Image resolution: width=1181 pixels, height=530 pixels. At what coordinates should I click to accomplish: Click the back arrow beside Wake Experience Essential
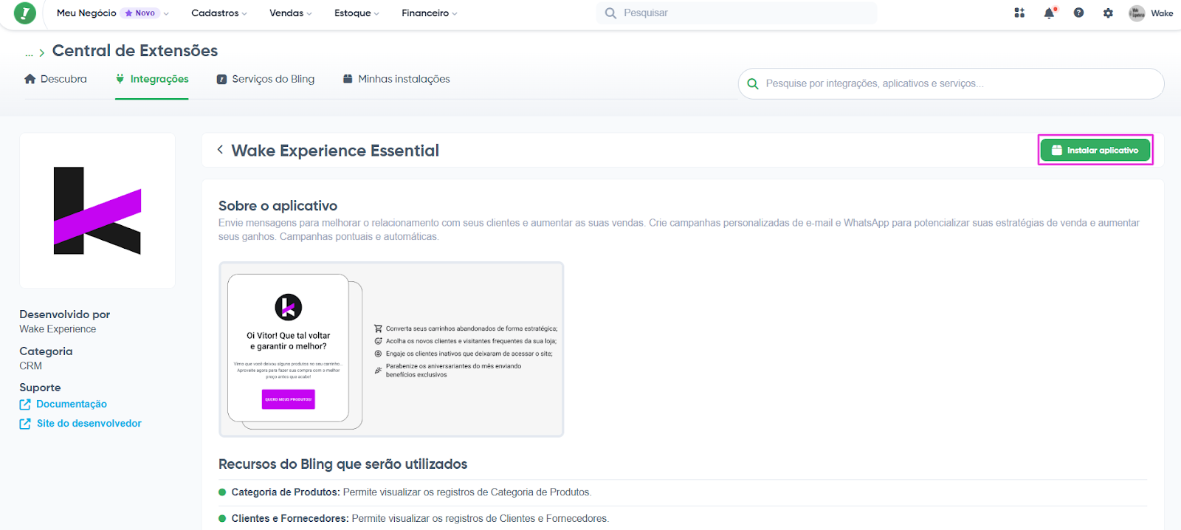coord(220,150)
